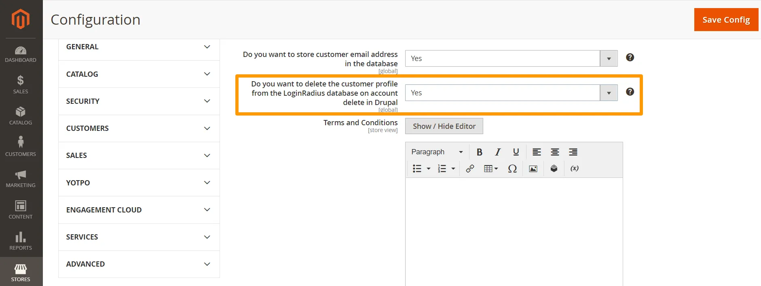Expand the SECURITY configuration section
The height and width of the screenshot is (286, 761).
point(139,101)
